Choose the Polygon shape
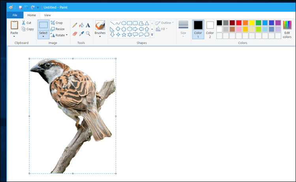Image resolution: width=296 pixels, height=182 pixels. (x=141, y=23)
